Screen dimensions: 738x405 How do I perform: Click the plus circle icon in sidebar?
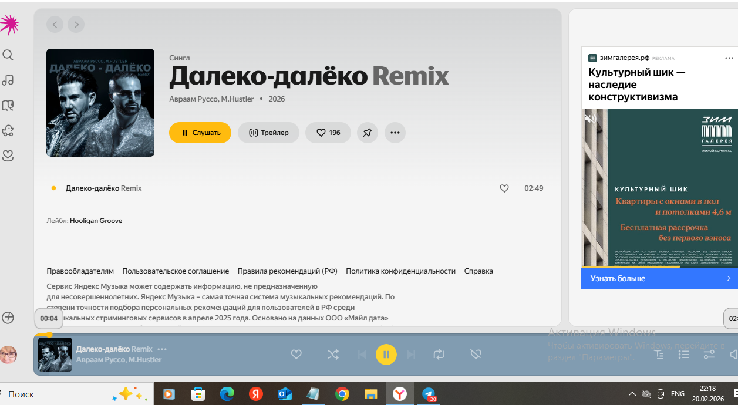click(x=8, y=318)
